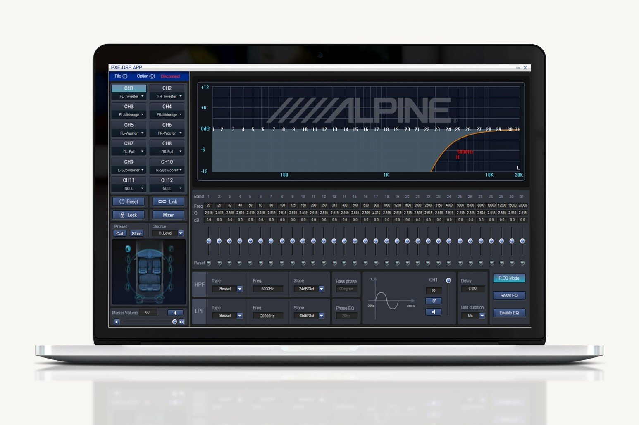Click band 1 gain slider handle

pyautogui.click(x=209, y=241)
